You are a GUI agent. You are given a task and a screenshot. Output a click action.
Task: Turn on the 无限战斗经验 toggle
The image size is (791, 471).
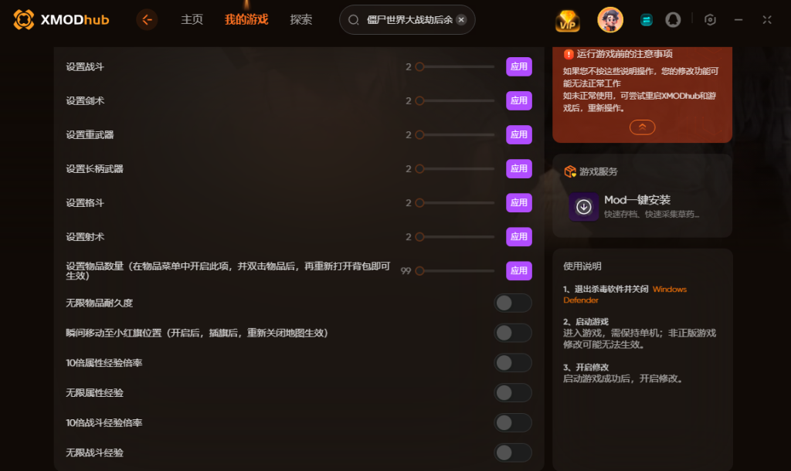(x=513, y=452)
